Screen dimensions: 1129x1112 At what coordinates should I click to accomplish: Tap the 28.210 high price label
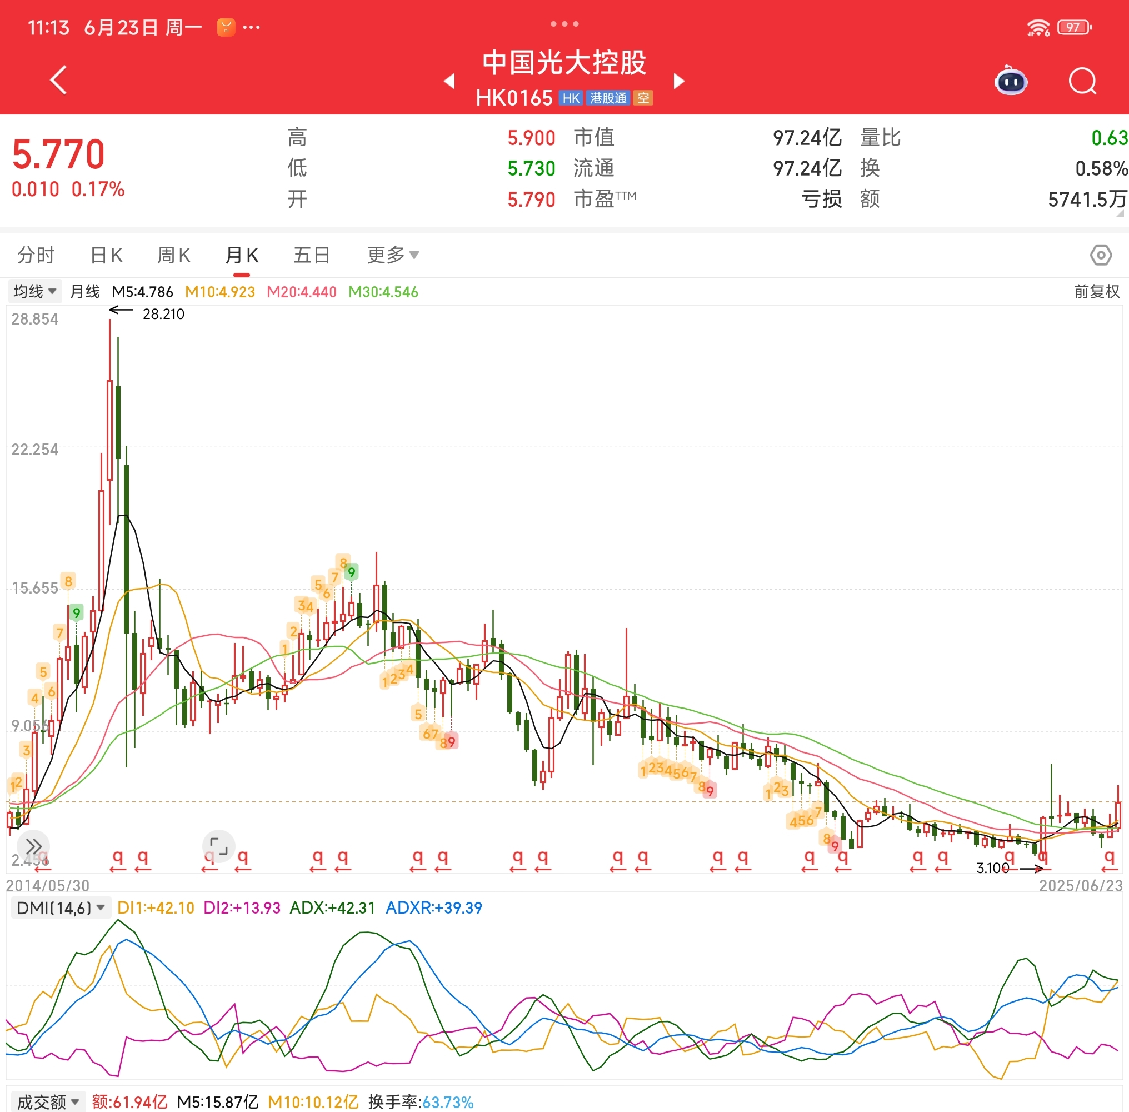coord(163,314)
